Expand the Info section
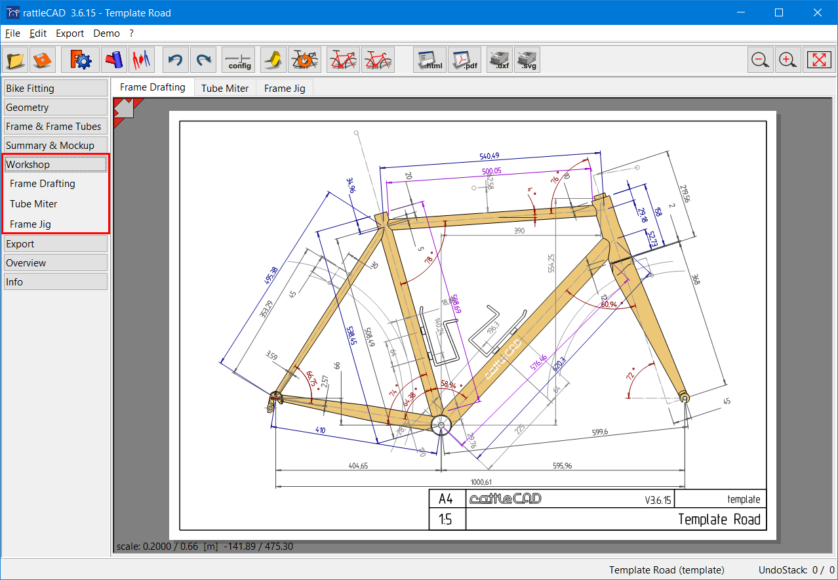838x580 pixels. coord(55,281)
